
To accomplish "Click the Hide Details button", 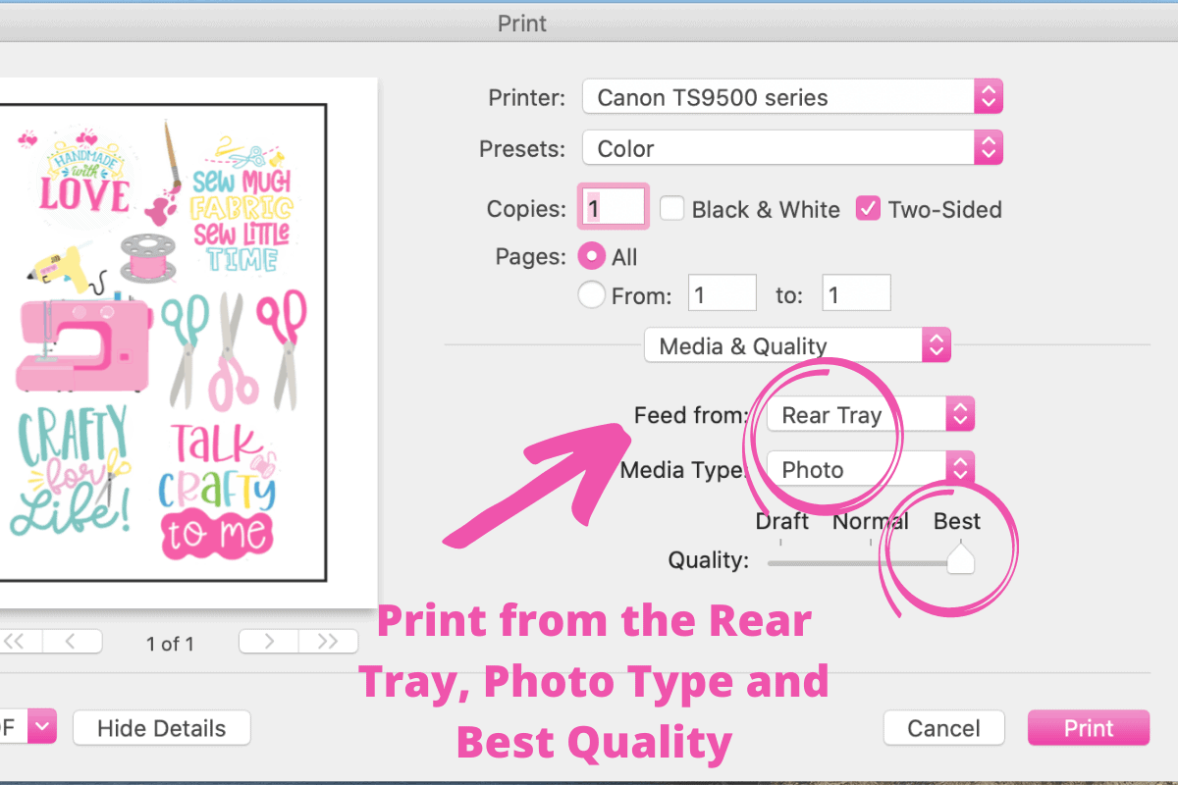I will tap(162, 728).
